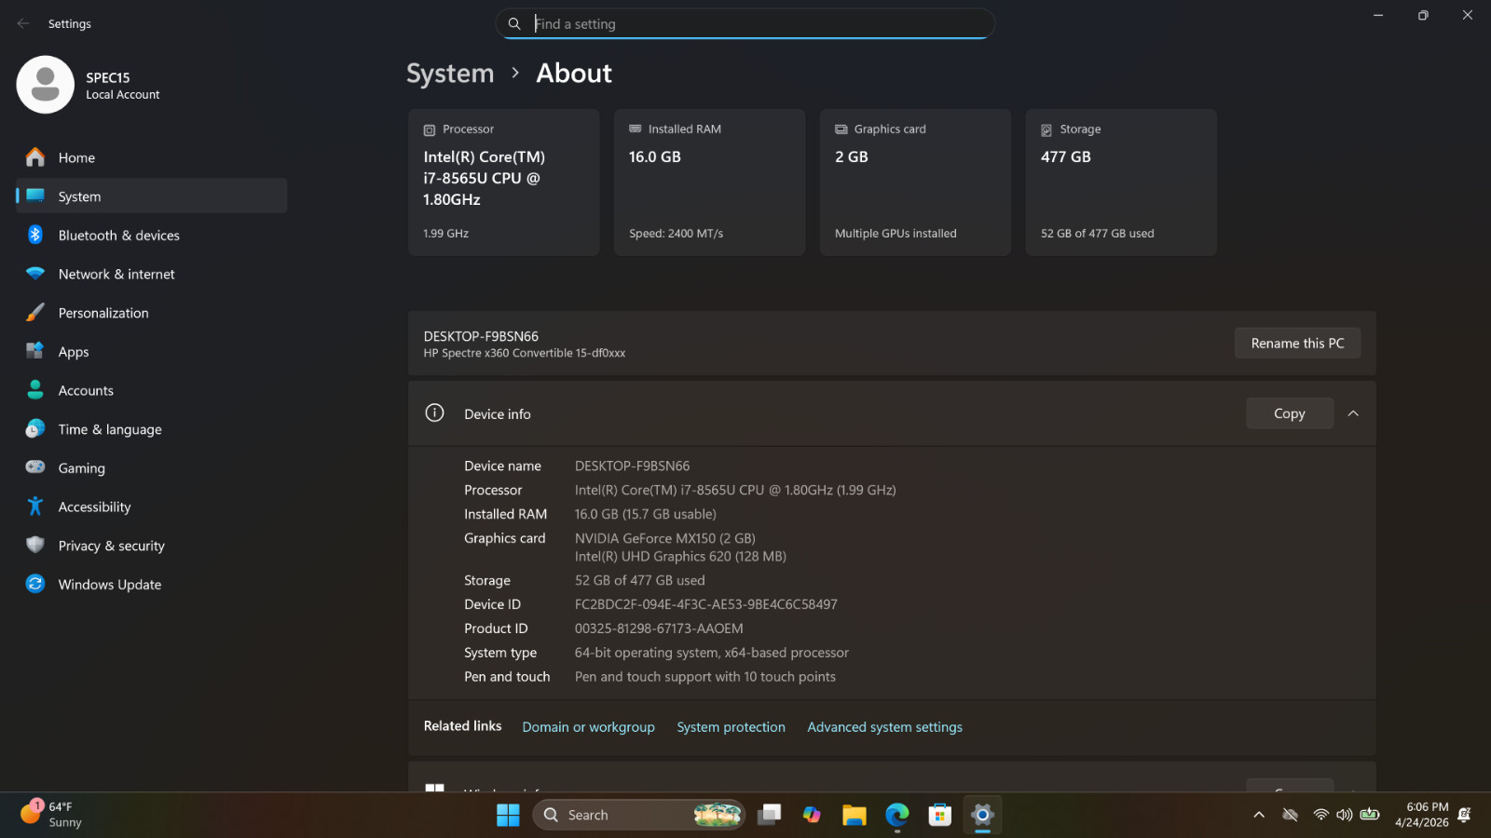Click '16.0 GB (15.7 GB usable)' text
Image resolution: width=1491 pixels, height=838 pixels.
click(645, 514)
